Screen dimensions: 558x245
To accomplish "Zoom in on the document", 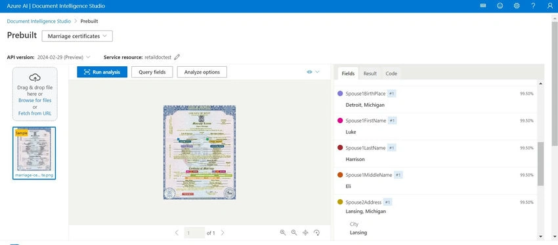I will (x=282, y=233).
